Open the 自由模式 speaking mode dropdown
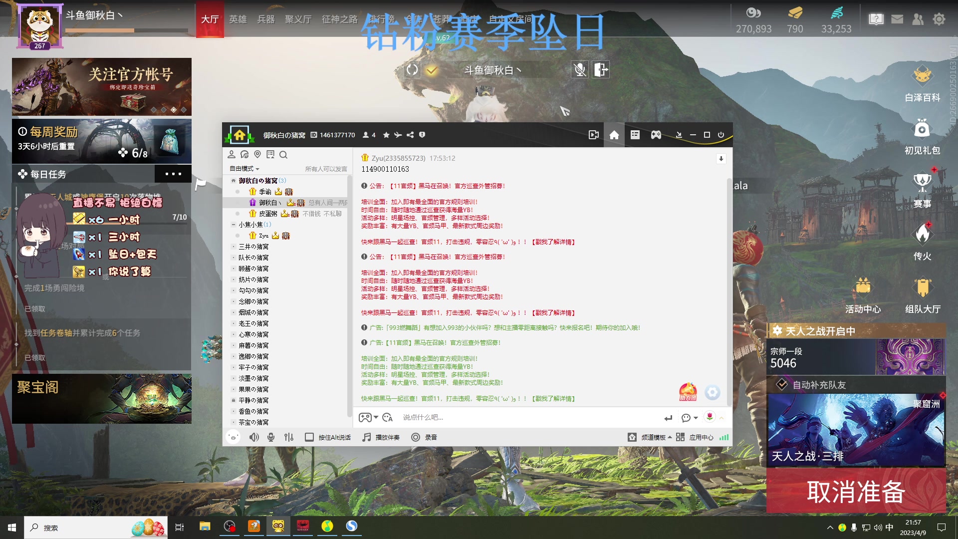Screen dimensions: 958x539 click(x=244, y=169)
